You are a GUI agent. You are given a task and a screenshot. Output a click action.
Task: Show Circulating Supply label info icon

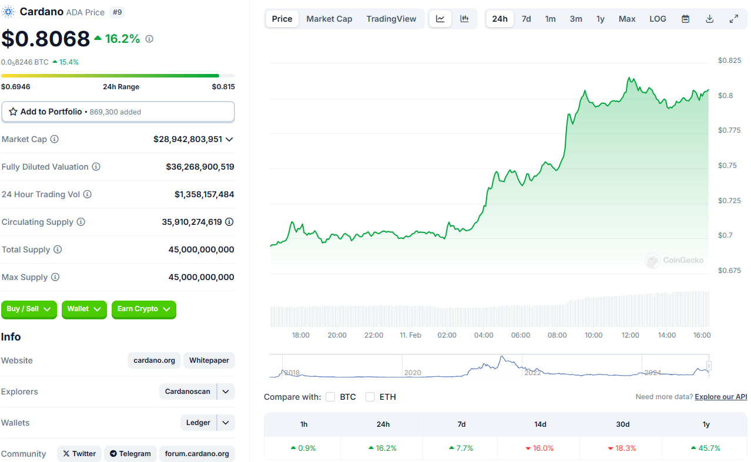click(x=81, y=222)
